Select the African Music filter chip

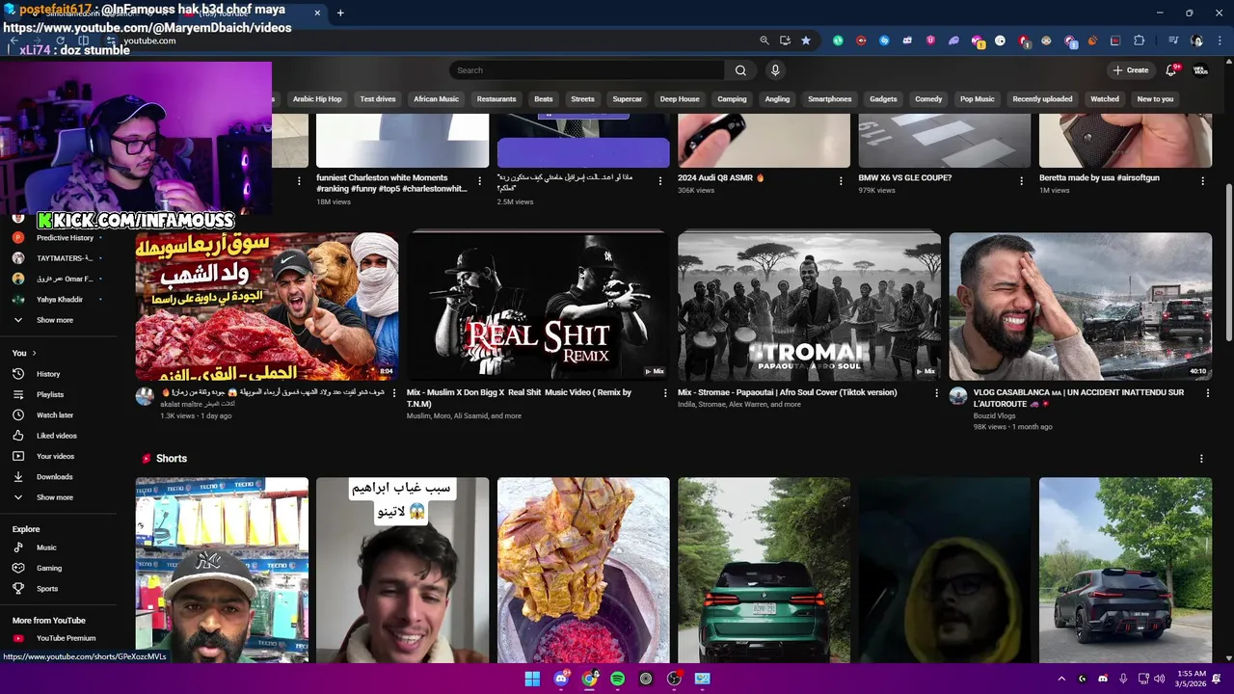[x=436, y=99]
